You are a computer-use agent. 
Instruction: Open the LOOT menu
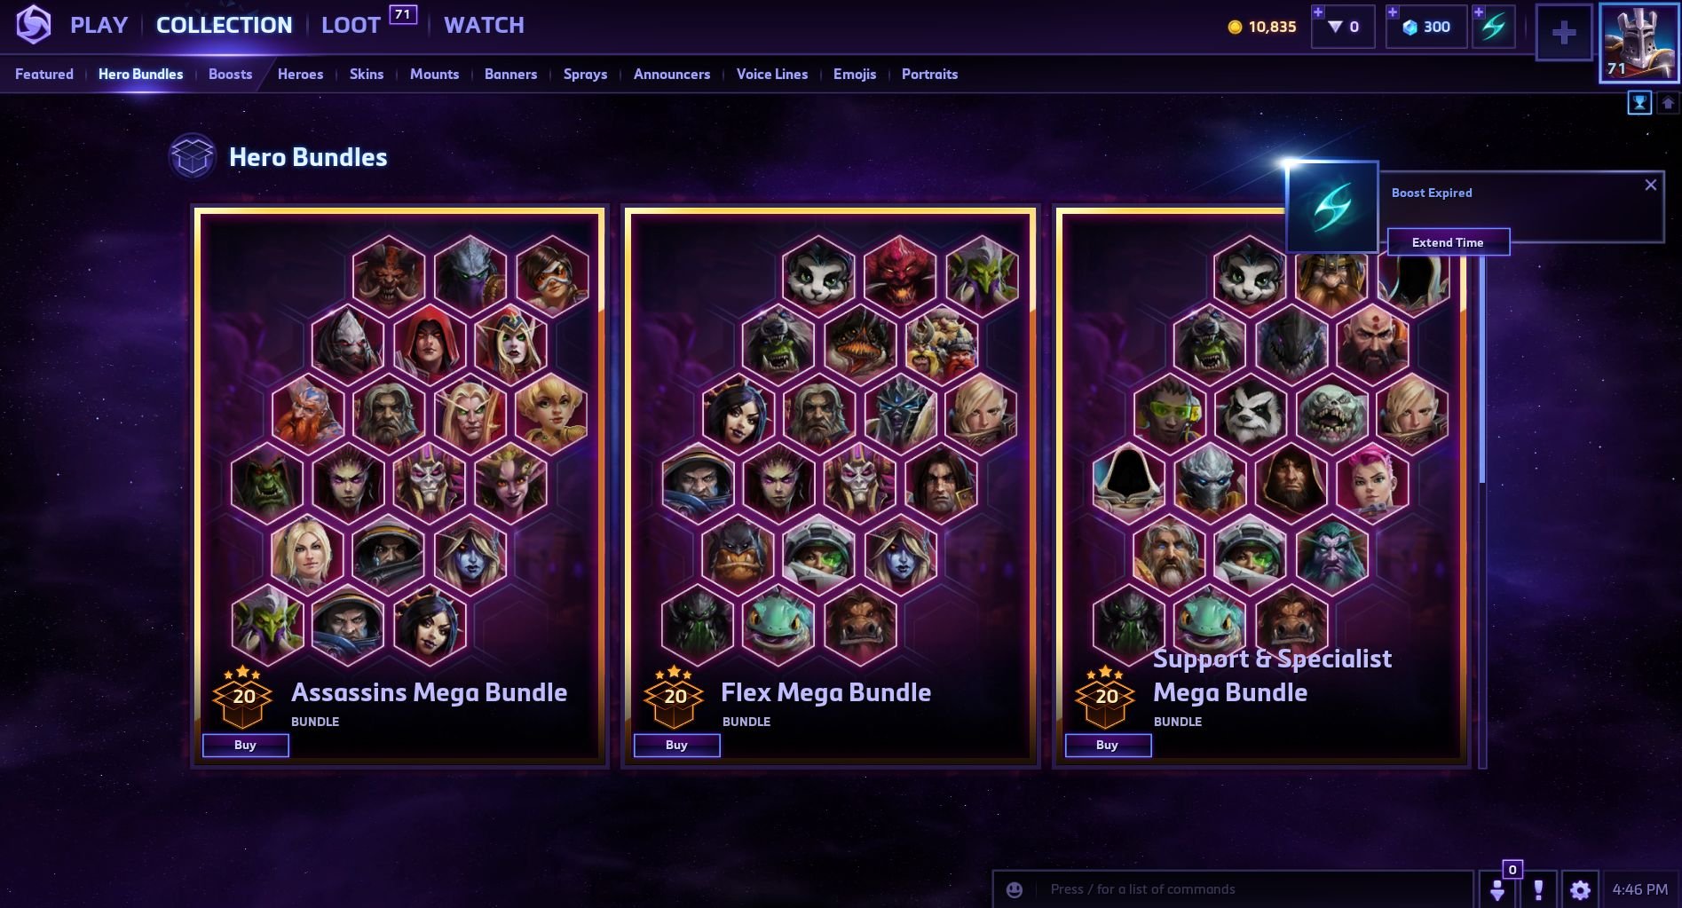pyautogui.click(x=351, y=25)
